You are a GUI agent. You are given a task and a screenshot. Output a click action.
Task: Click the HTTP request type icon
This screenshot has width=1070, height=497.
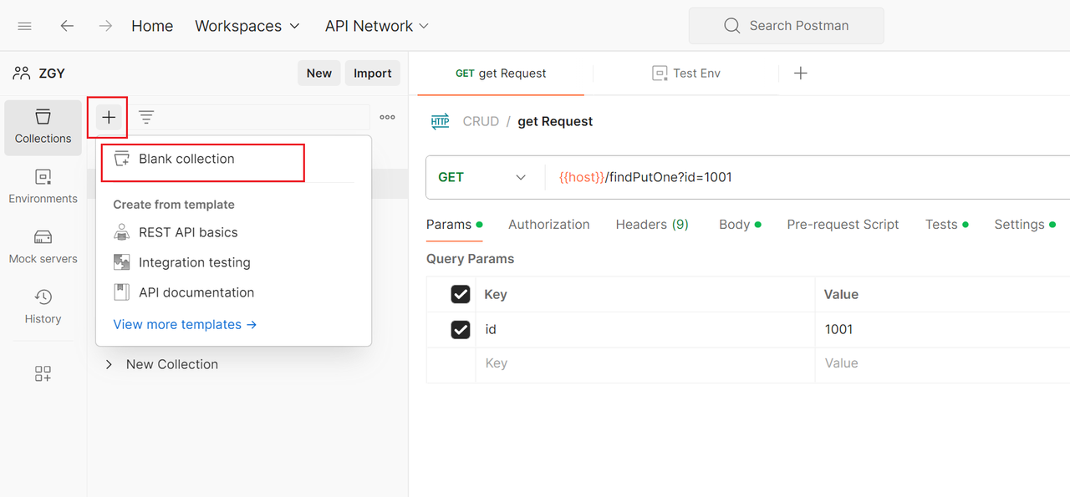pyautogui.click(x=440, y=121)
